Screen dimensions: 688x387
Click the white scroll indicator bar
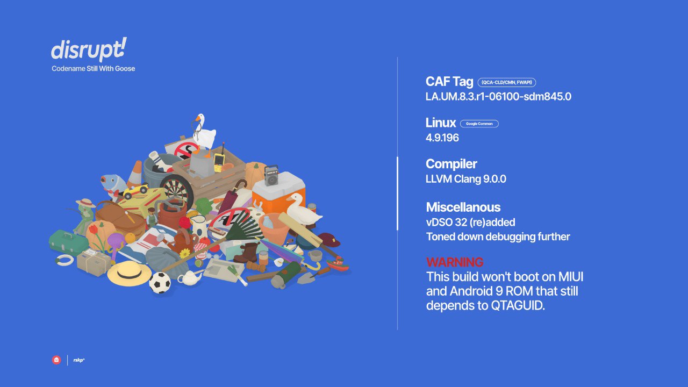397,193
